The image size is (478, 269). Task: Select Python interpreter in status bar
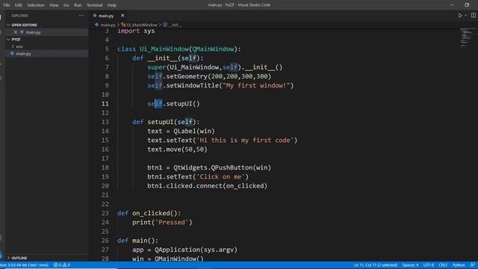tap(25, 265)
